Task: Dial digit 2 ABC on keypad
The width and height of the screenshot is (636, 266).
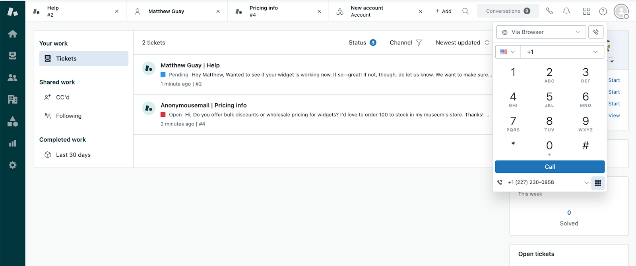Action: [549, 75]
